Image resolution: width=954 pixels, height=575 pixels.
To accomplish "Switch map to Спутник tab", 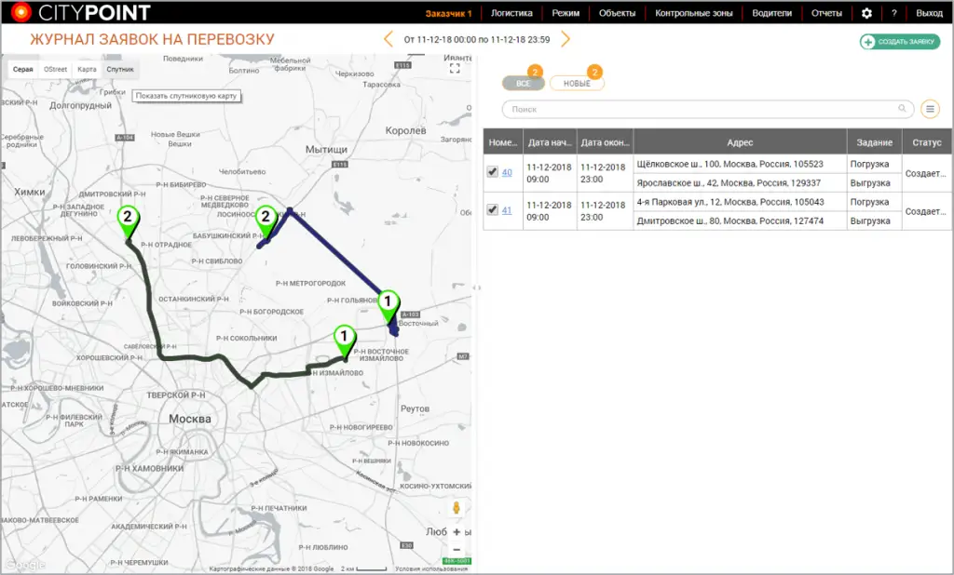I will [x=120, y=70].
